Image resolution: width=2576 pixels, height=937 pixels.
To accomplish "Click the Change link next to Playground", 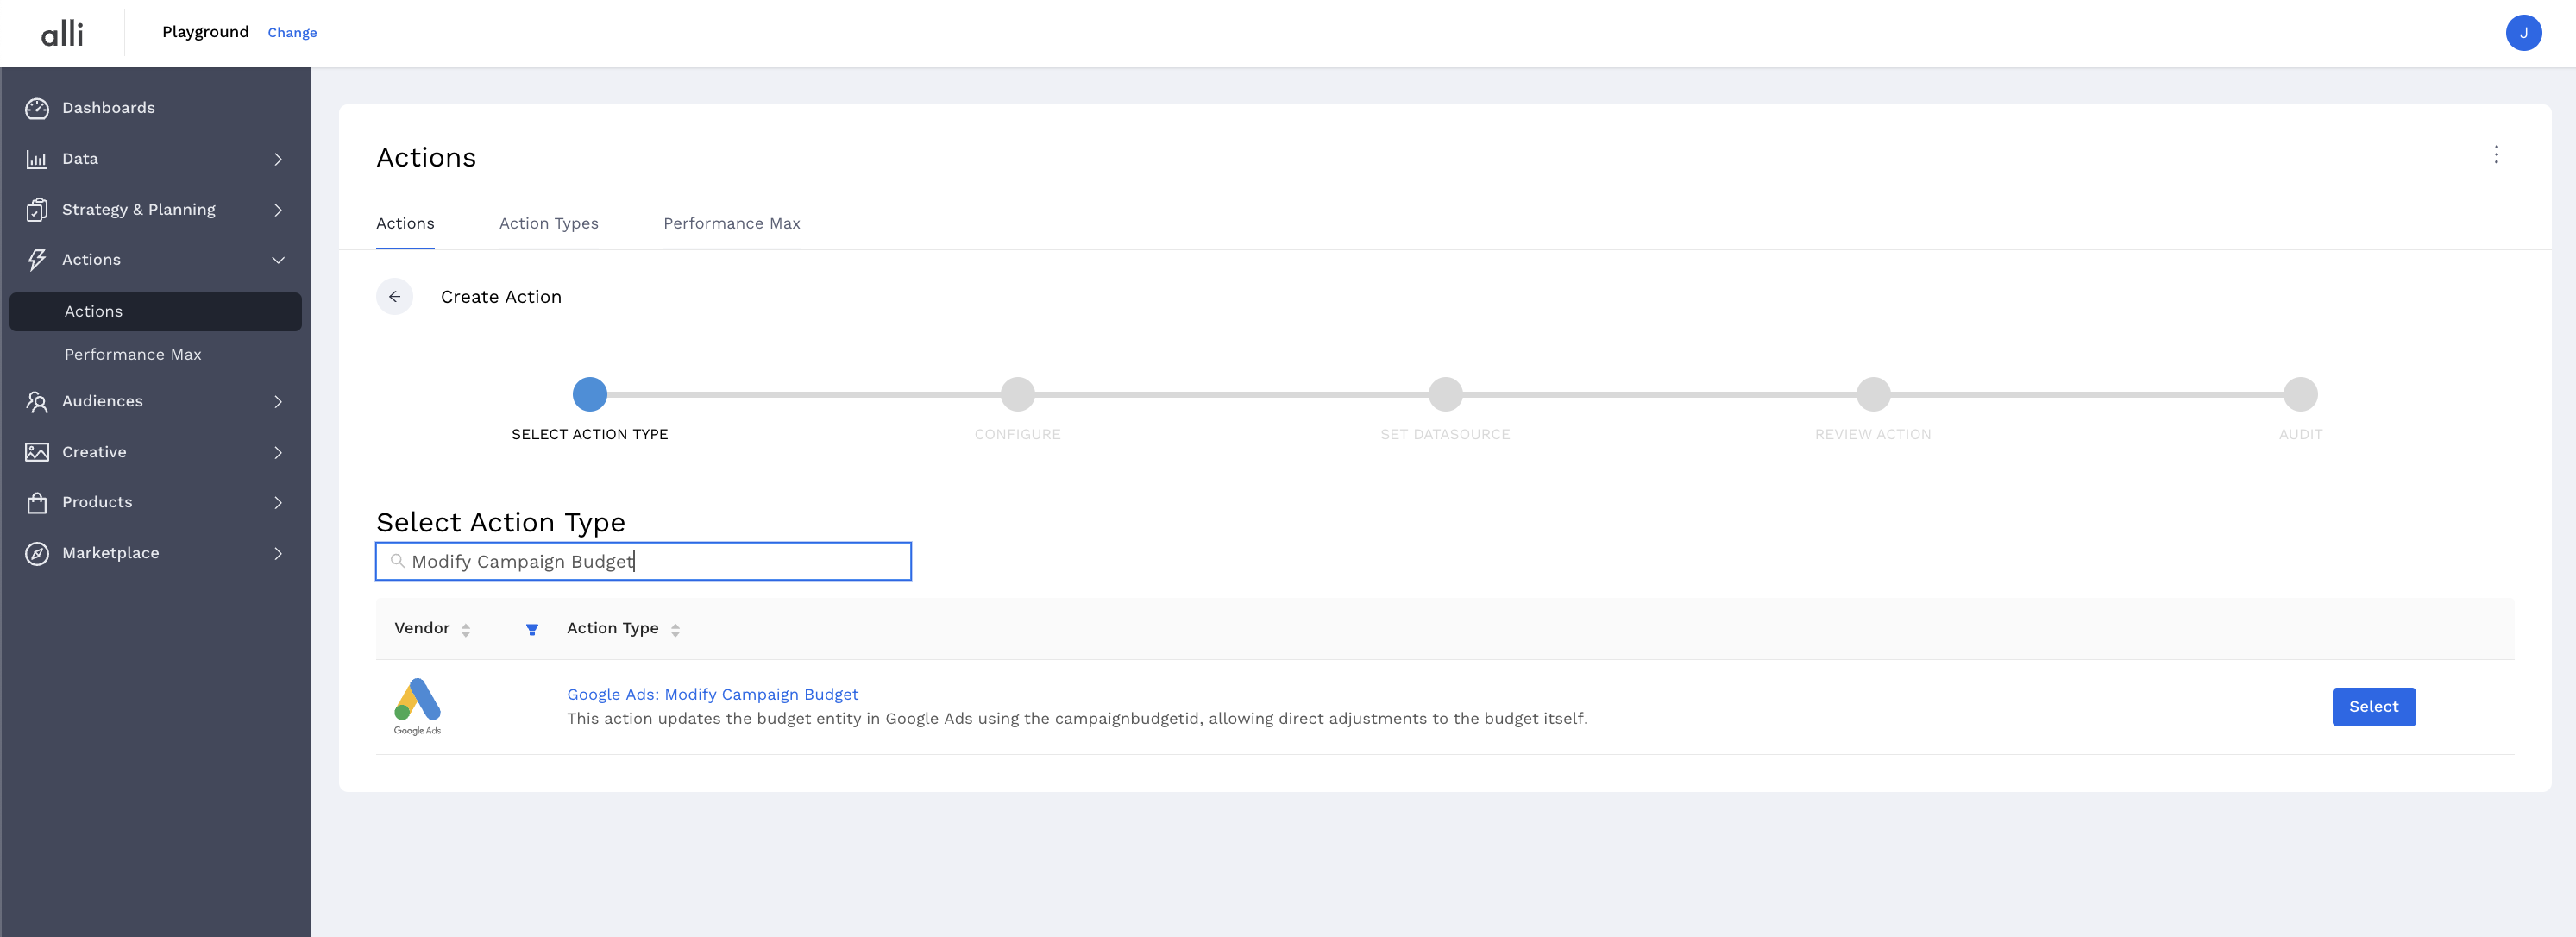I will point(292,33).
